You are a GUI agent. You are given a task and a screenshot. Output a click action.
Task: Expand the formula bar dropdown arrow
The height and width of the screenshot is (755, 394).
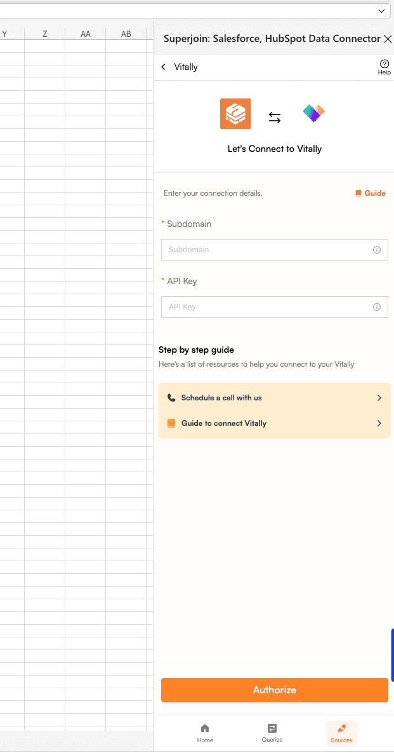(x=381, y=11)
